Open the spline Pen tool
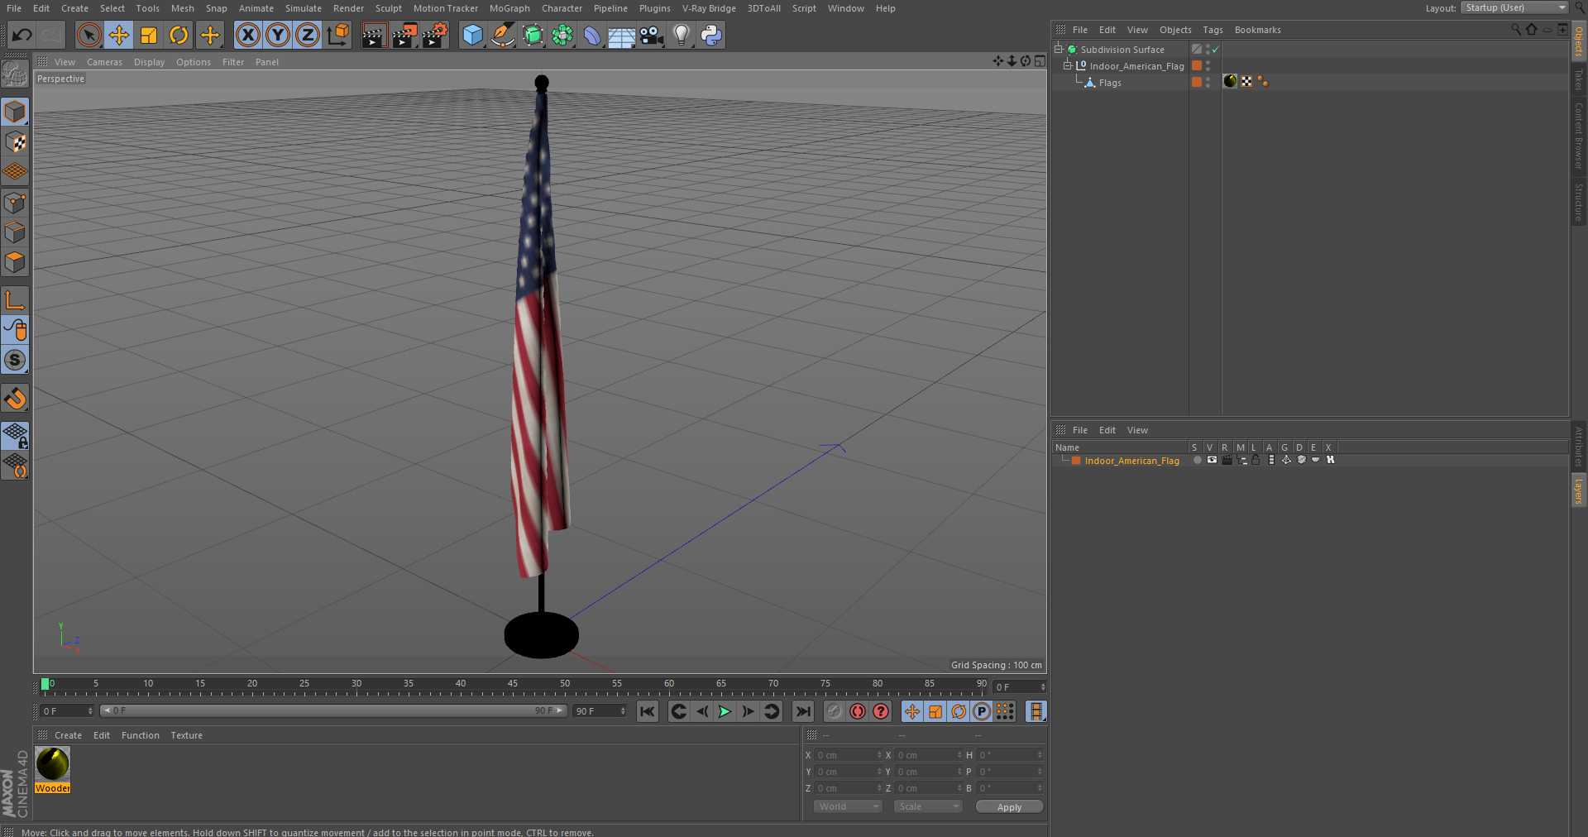 [502, 35]
